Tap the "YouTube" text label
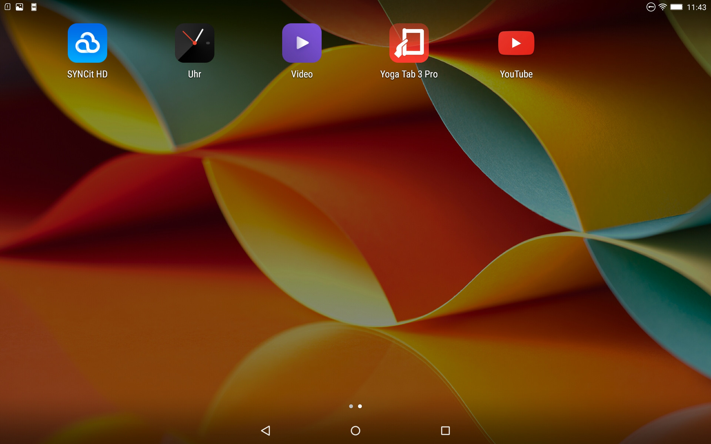 516,74
